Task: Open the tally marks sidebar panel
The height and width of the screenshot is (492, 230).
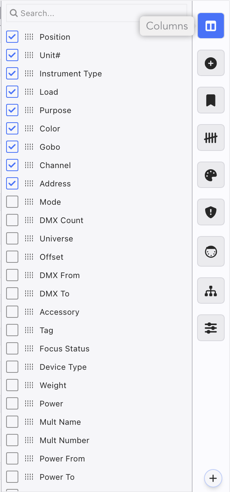Action: pyautogui.click(x=211, y=138)
